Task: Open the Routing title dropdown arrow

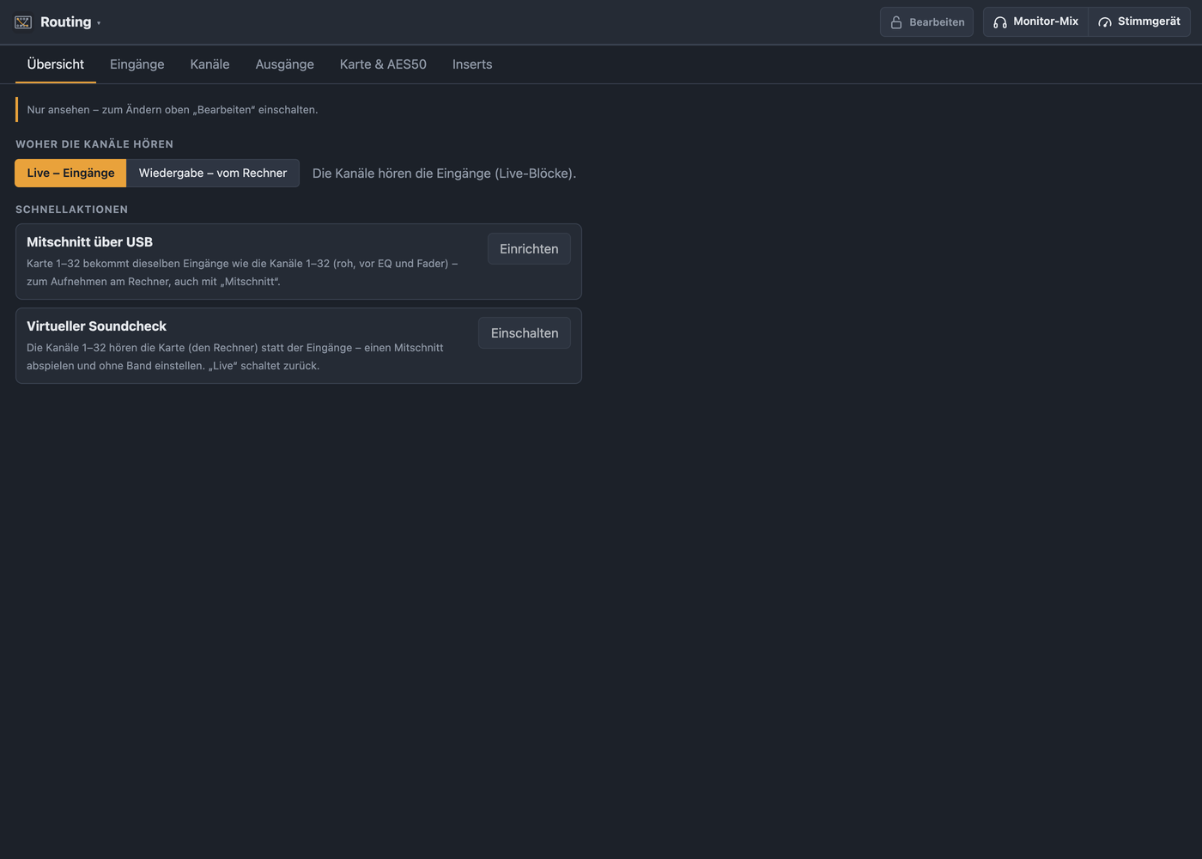Action: pyautogui.click(x=99, y=23)
